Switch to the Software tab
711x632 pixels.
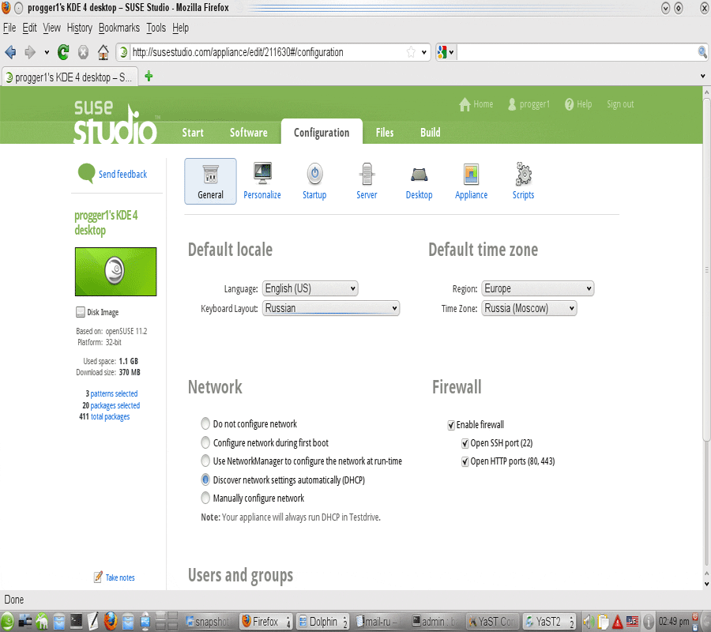tap(249, 133)
